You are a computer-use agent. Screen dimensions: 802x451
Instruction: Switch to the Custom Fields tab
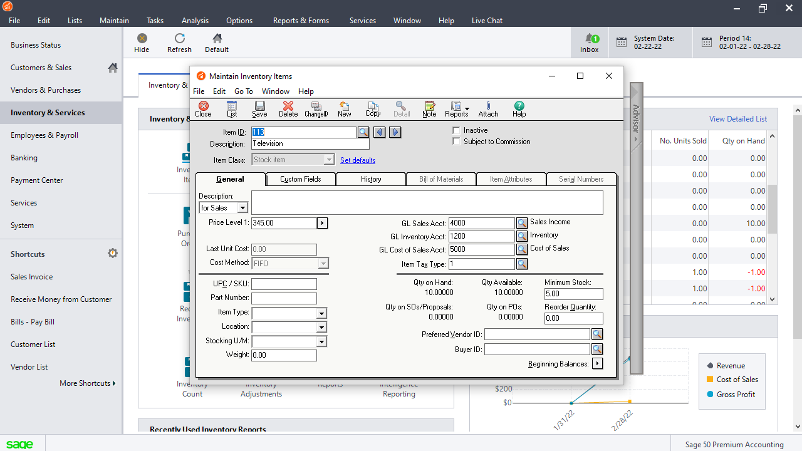point(301,179)
